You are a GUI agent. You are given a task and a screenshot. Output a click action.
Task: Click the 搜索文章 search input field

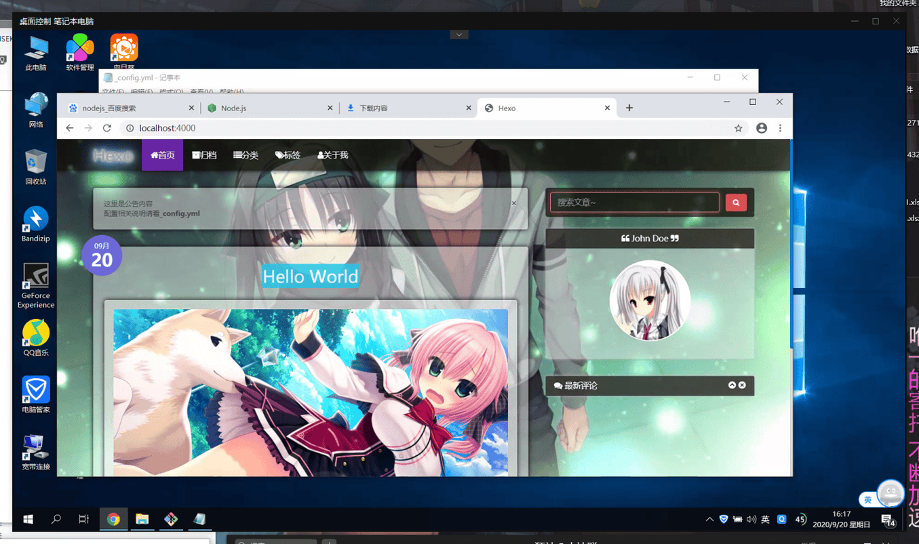tap(634, 203)
